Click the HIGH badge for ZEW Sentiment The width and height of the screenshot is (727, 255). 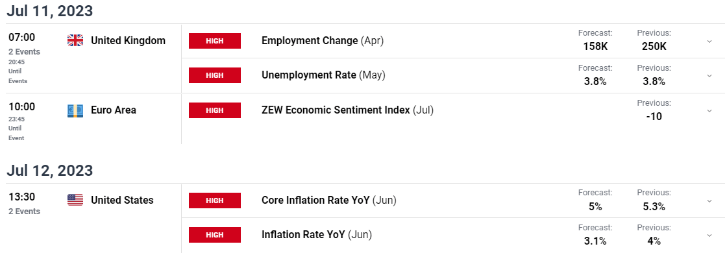pos(215,110)
